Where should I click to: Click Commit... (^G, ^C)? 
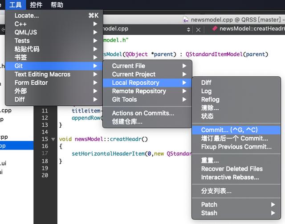(236, 130)
